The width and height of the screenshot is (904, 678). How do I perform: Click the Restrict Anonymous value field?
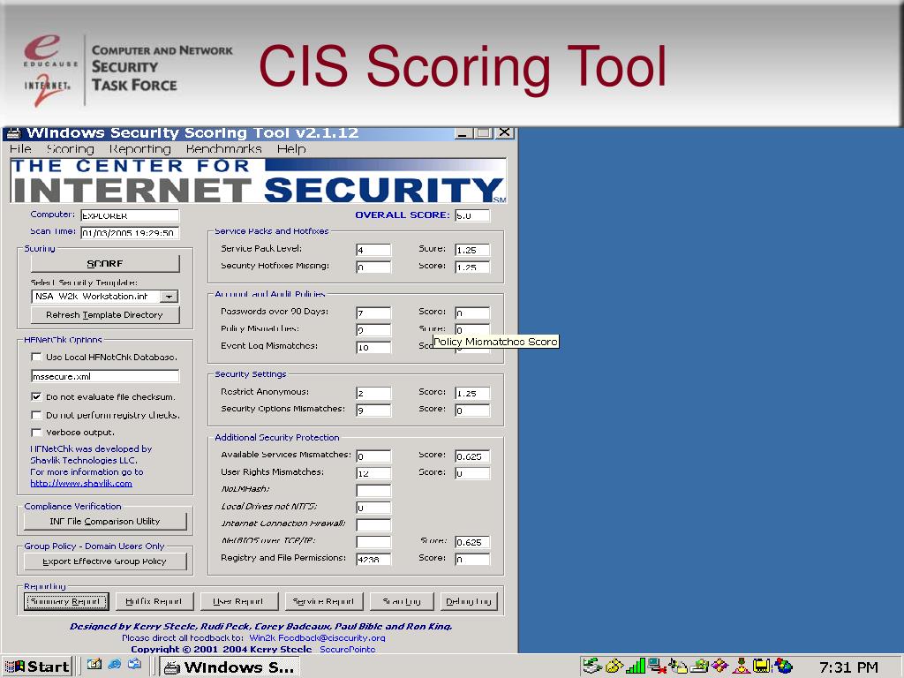[373, 393]
